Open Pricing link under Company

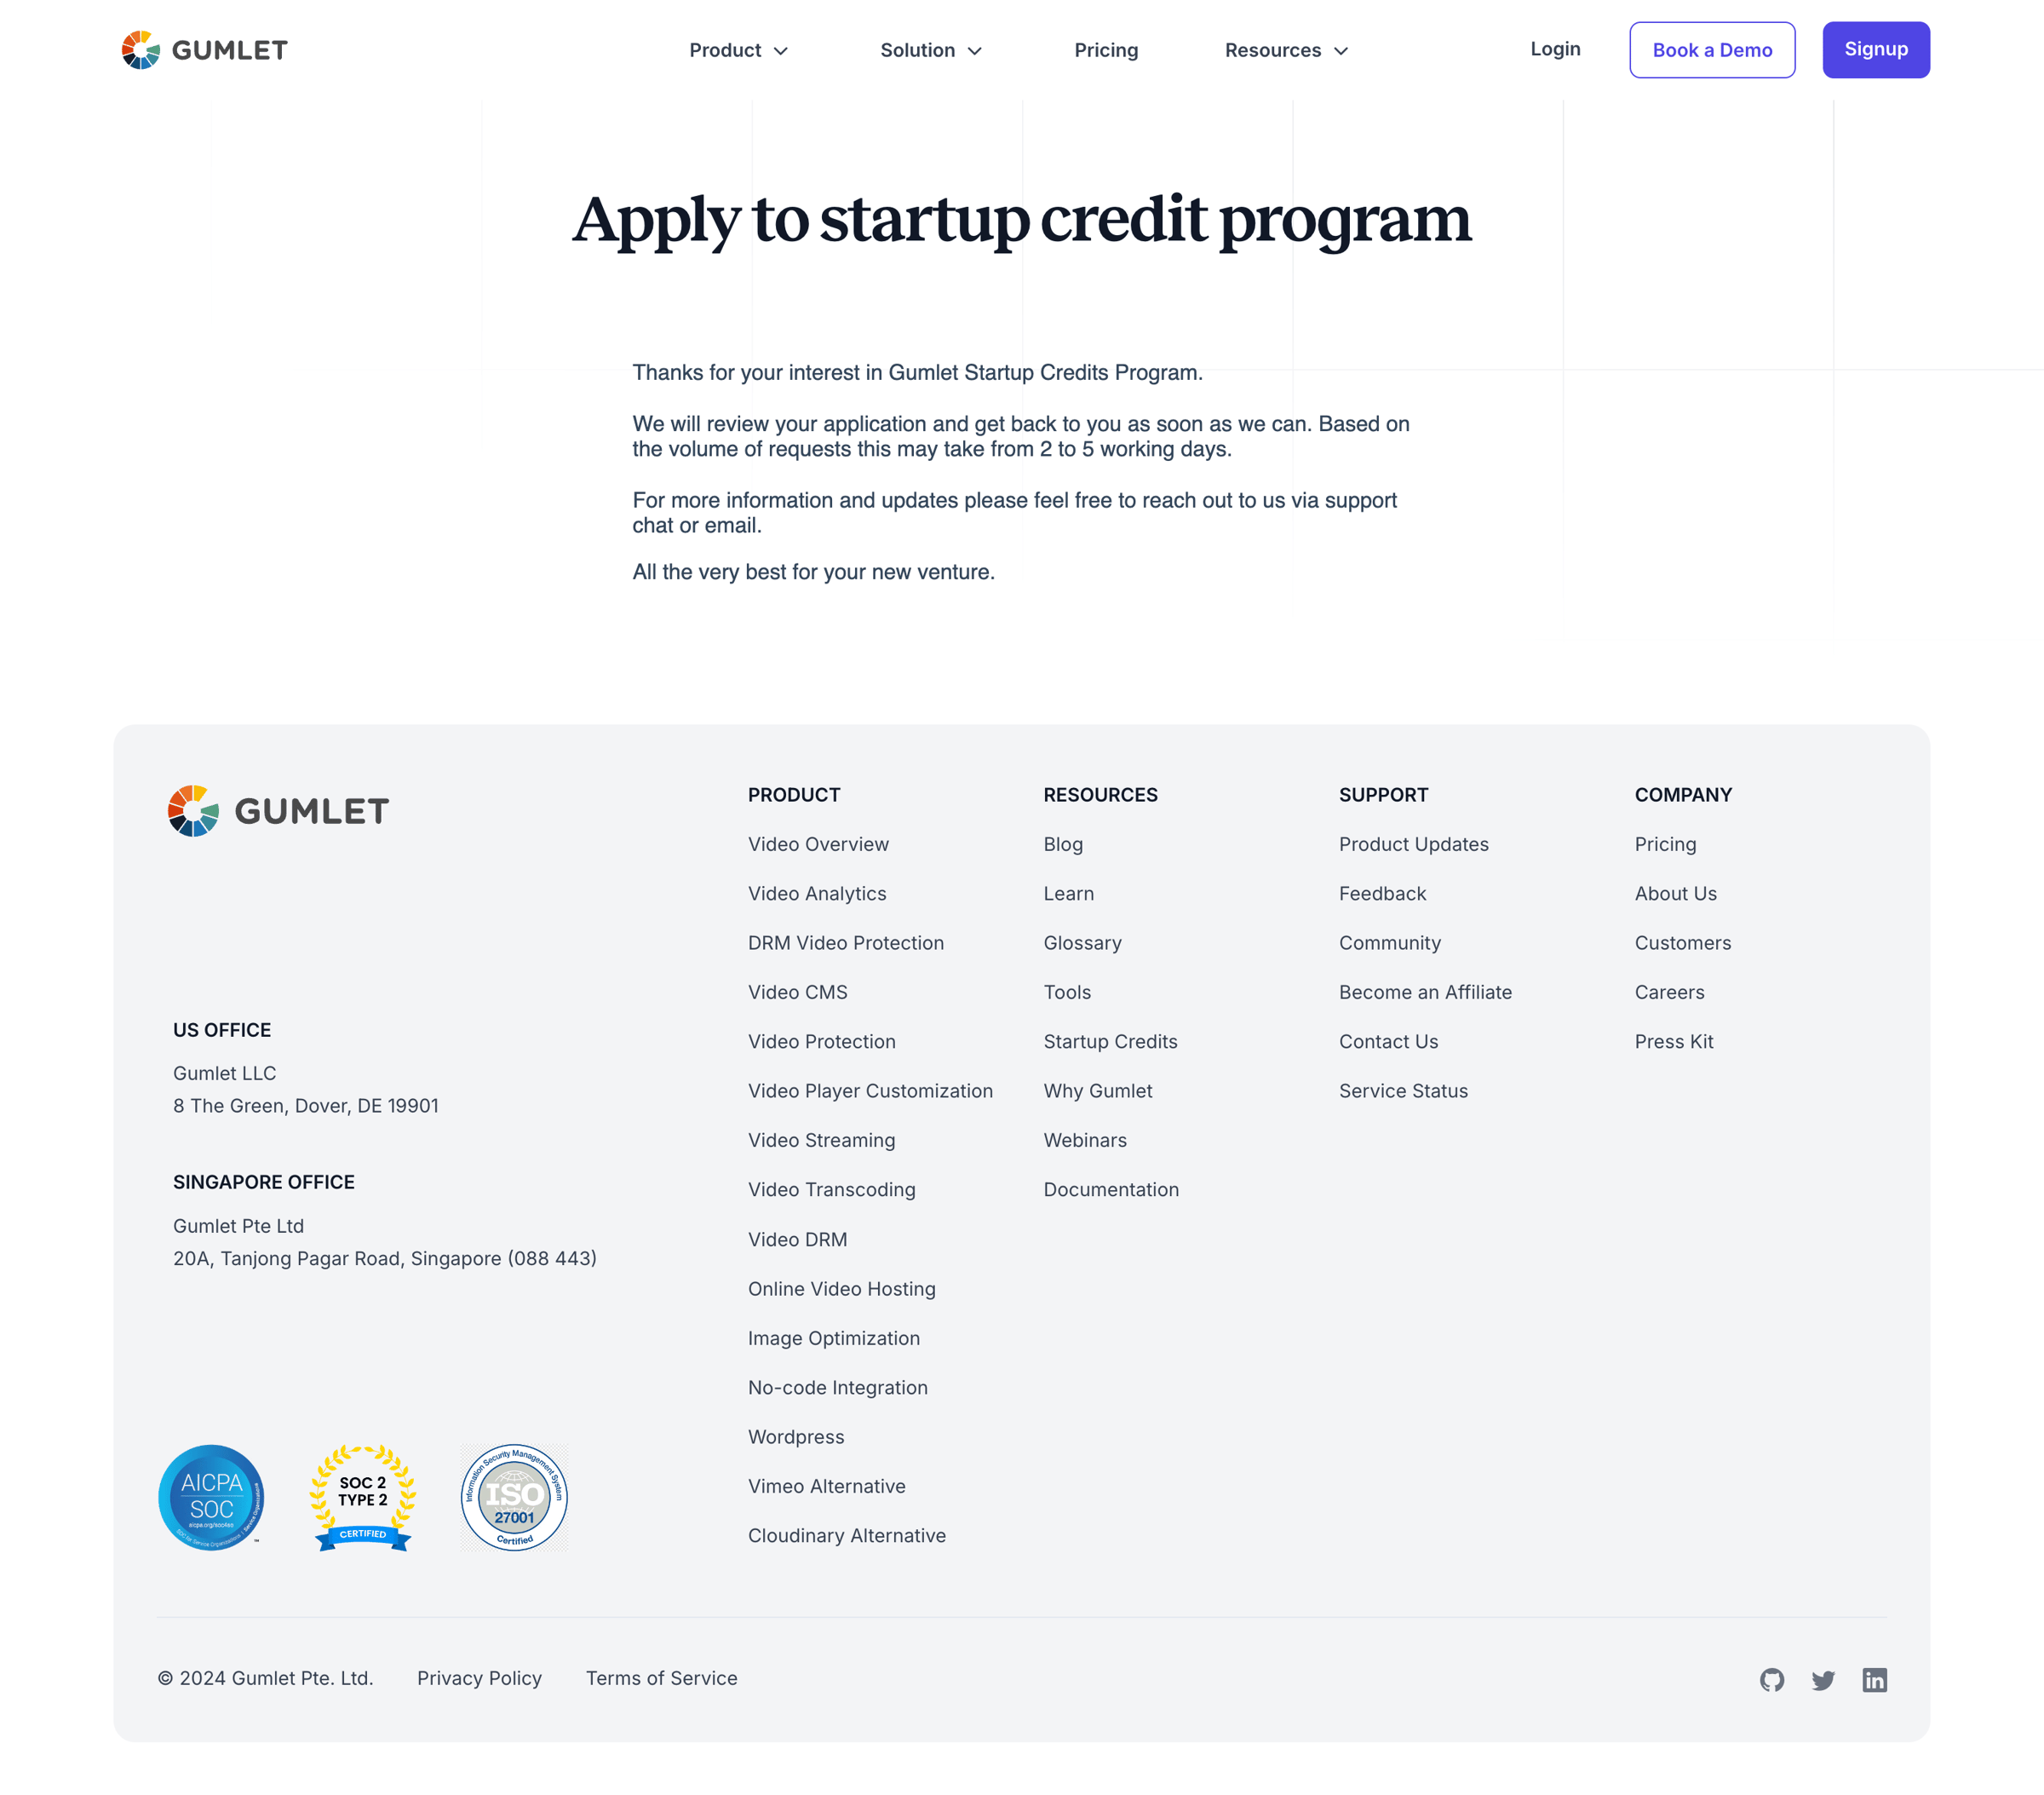[1665, 843]
